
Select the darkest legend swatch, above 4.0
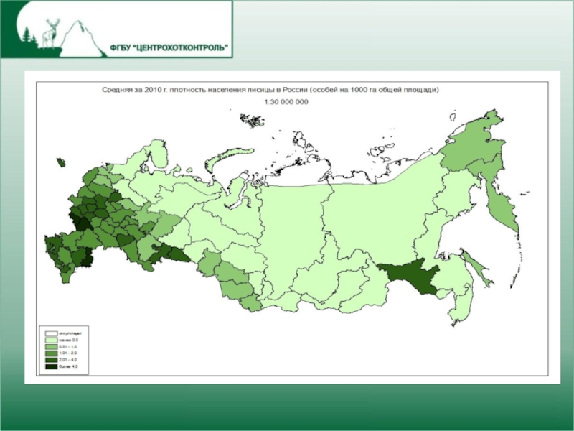pyautogui.click(x=52, y=366)
